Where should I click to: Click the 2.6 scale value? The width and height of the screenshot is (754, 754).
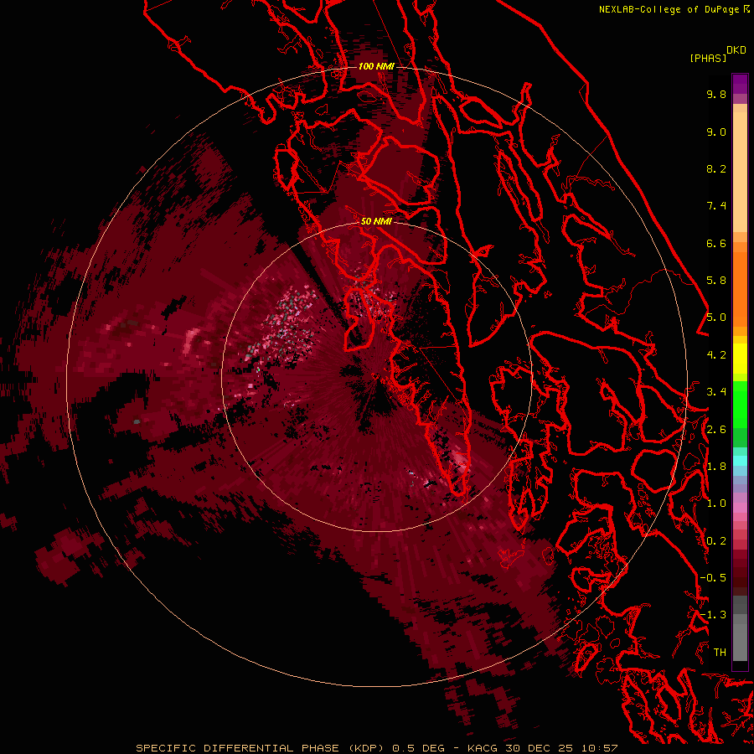716,430
